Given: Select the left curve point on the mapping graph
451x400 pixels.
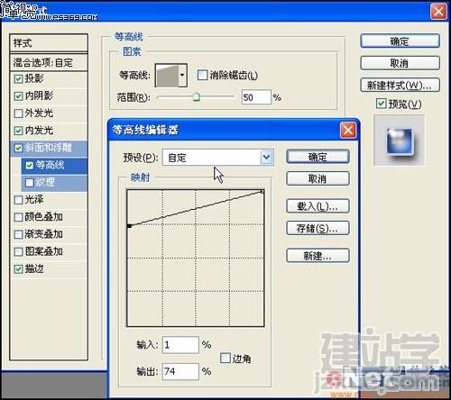Looking at the screenshot, I should pos(129,226).
